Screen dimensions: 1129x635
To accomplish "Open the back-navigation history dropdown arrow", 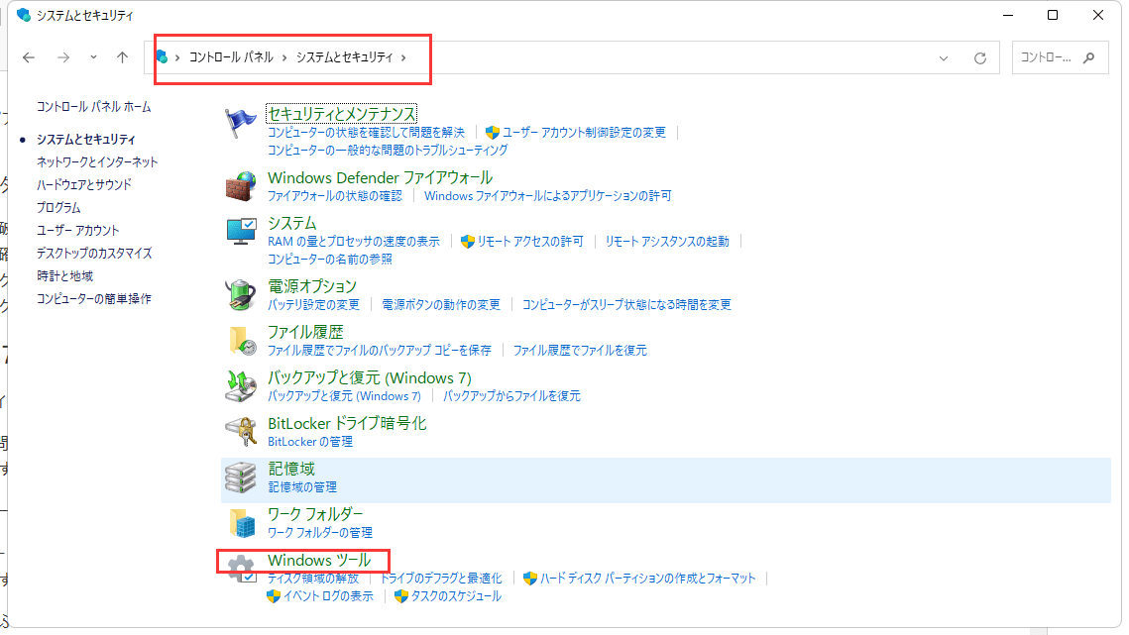I will [92, 57].
